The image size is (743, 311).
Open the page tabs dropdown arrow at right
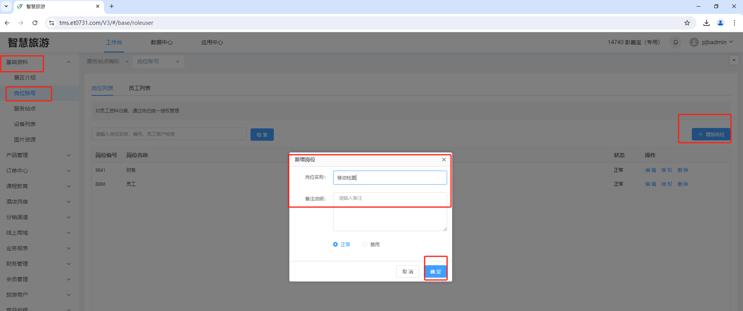[x=734, y=60]
